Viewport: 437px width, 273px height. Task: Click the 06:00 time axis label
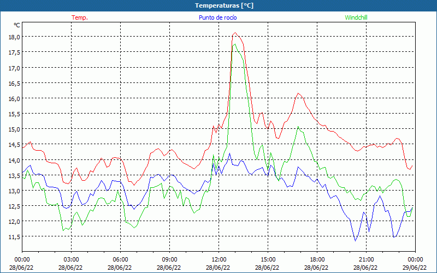coord(120,260)
